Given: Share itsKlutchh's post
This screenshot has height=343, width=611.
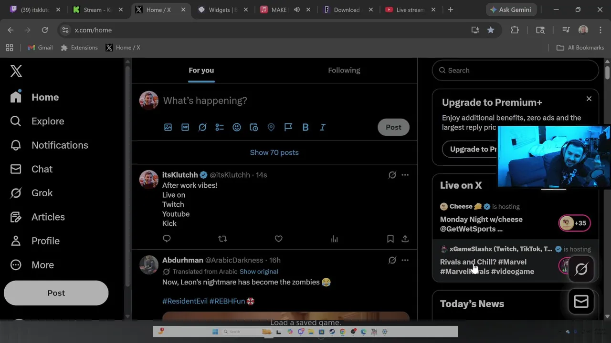Looking at the screenshot, I should (405, 239).
